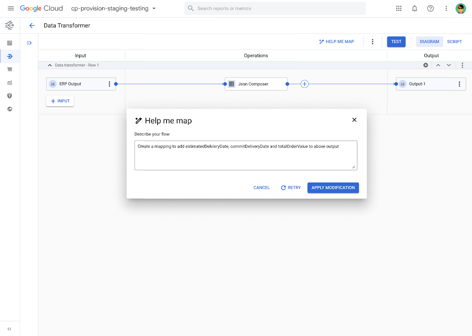
Task: Open the cp-provision-staging-testing project dropdown
Action: [113, 8]
